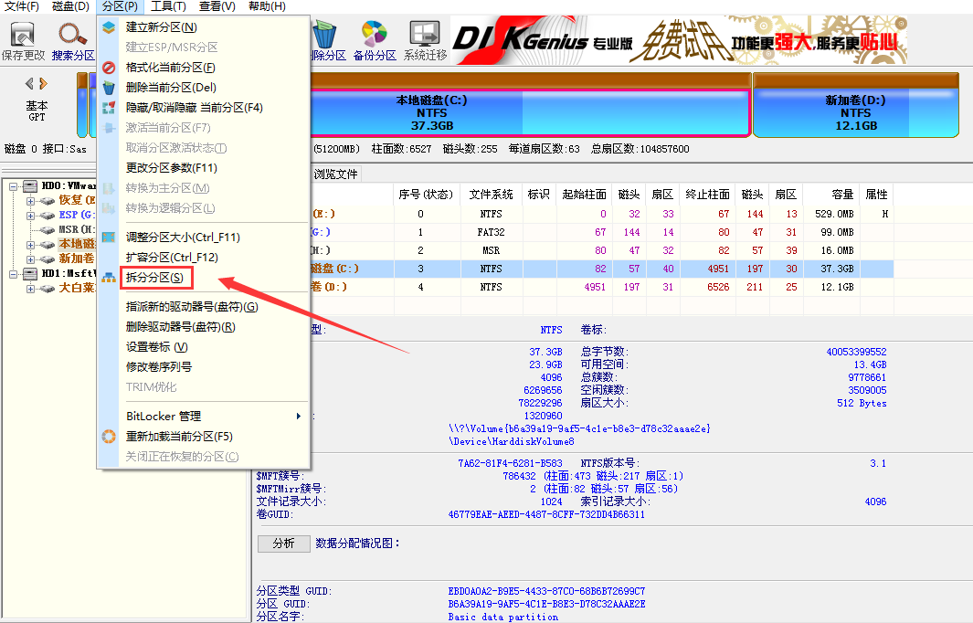Click the 删除分区 trash bin toolbar icon
973x623 pixels.
tap(324, 35)
